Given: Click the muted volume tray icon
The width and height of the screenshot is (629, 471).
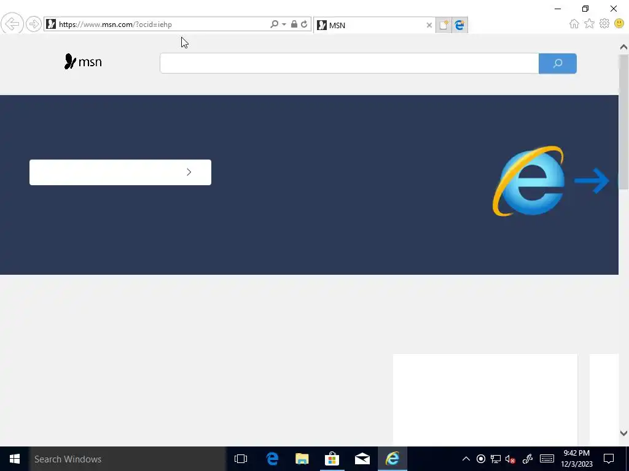Looking at the screenshot, I should 510,459.
